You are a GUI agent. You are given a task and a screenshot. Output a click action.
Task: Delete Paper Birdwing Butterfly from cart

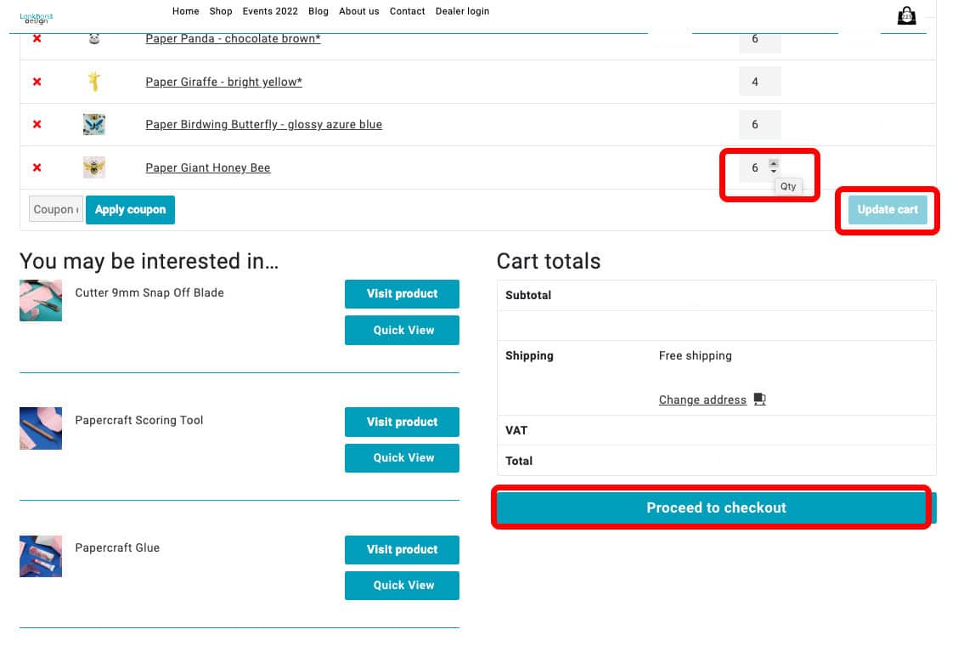pyautogui.click(x=37, y=125)
